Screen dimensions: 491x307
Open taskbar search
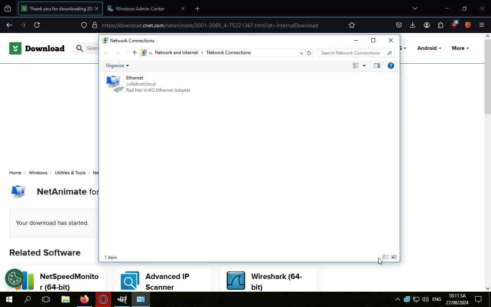[28, 299]
